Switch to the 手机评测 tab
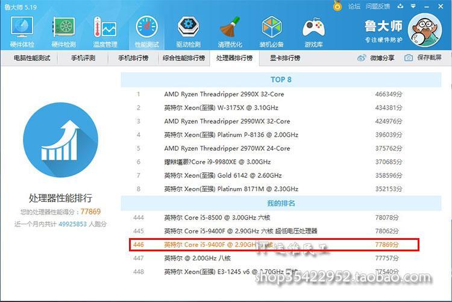 coord(84,58)
